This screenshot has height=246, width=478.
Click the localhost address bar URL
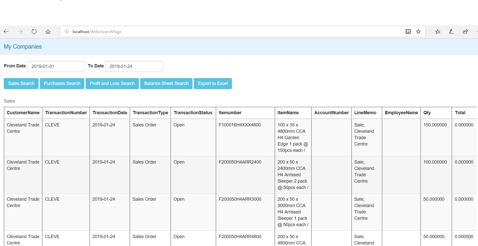(x=97, y=32)
